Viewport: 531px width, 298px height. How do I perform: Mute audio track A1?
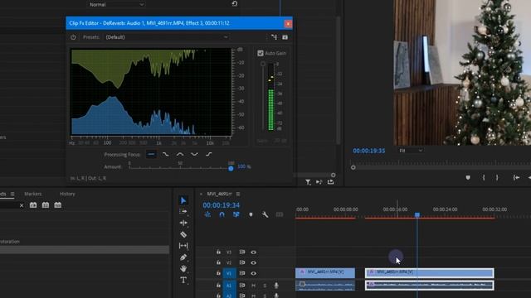[253, 286]
